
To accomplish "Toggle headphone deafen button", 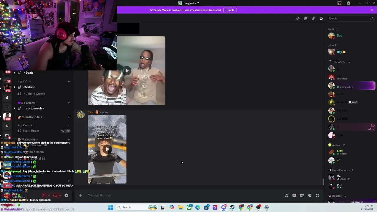I will pyautogui.click(x=55, y=195).
